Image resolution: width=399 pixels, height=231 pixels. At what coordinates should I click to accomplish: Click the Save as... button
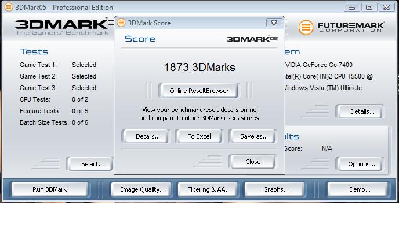(253, 136)
